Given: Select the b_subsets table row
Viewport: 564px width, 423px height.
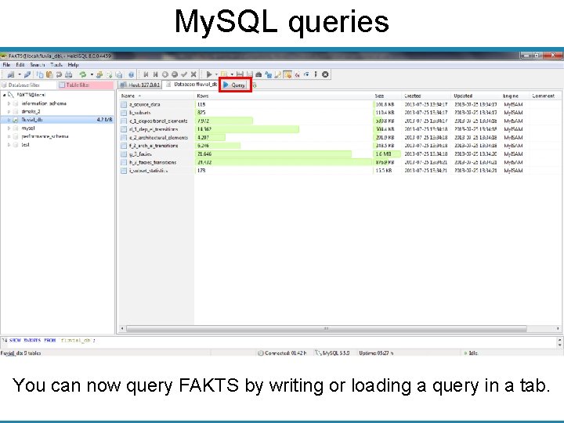Looking at the screenshot, I should coord(339,113).
